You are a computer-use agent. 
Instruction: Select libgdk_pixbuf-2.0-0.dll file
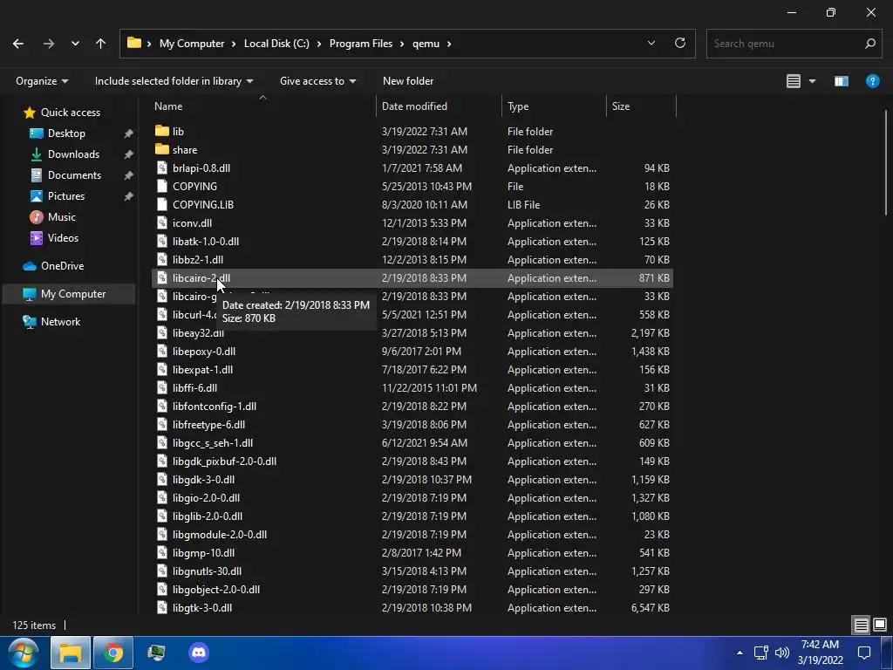[224, 461]
